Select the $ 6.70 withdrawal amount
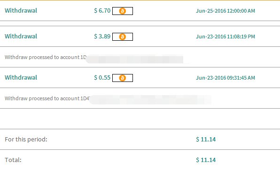The height and width of the screenshot is (170, 280). pyautogui.click(x=102, y=11)
